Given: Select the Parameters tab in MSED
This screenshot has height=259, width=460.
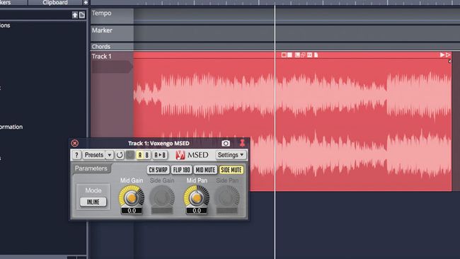Looking at the screenshot, I should click(91, 168).
